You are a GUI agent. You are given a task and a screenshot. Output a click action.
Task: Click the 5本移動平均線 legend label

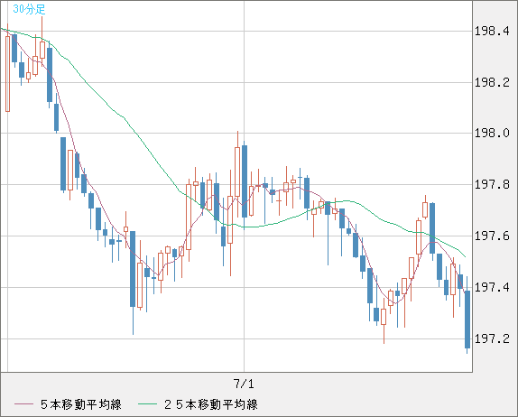81,404
